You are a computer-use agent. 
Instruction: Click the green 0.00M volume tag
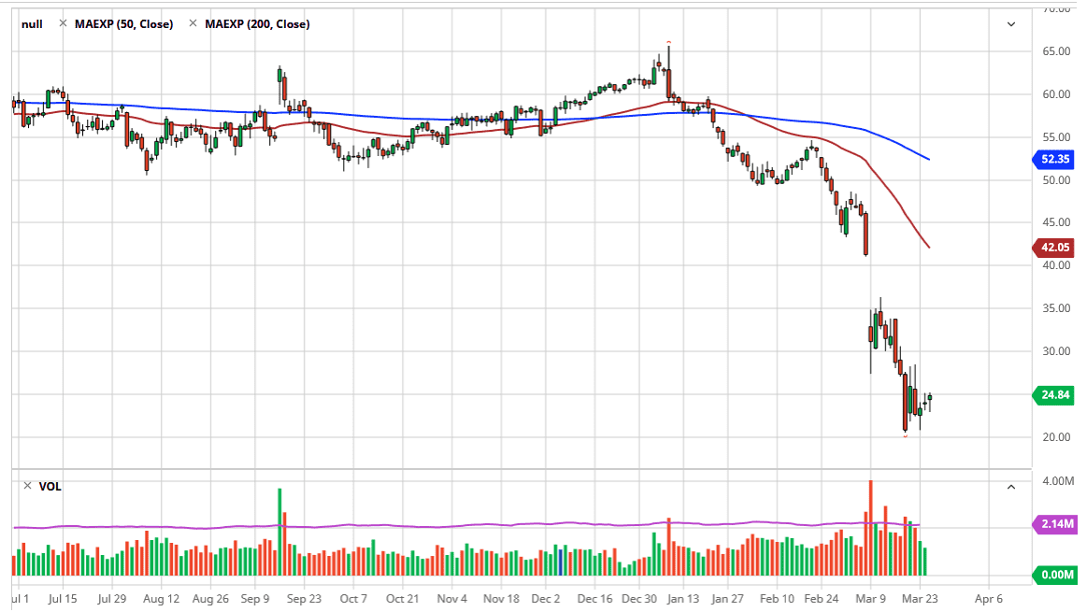click(x=1055, y=575)
